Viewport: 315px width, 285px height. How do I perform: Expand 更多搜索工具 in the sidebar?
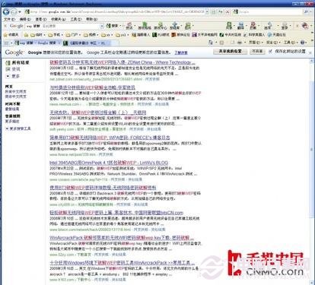click(18, 128)
